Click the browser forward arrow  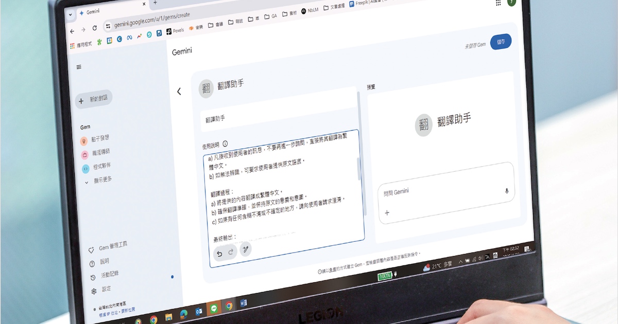coord(83,29)
